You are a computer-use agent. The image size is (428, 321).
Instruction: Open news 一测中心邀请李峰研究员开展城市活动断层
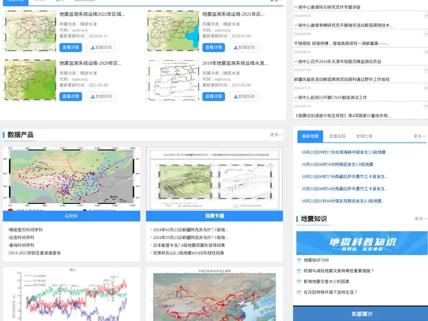pos(344,25)
